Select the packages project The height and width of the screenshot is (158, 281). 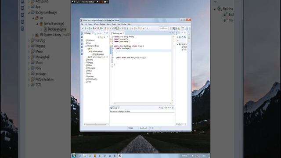pos(91,76)
